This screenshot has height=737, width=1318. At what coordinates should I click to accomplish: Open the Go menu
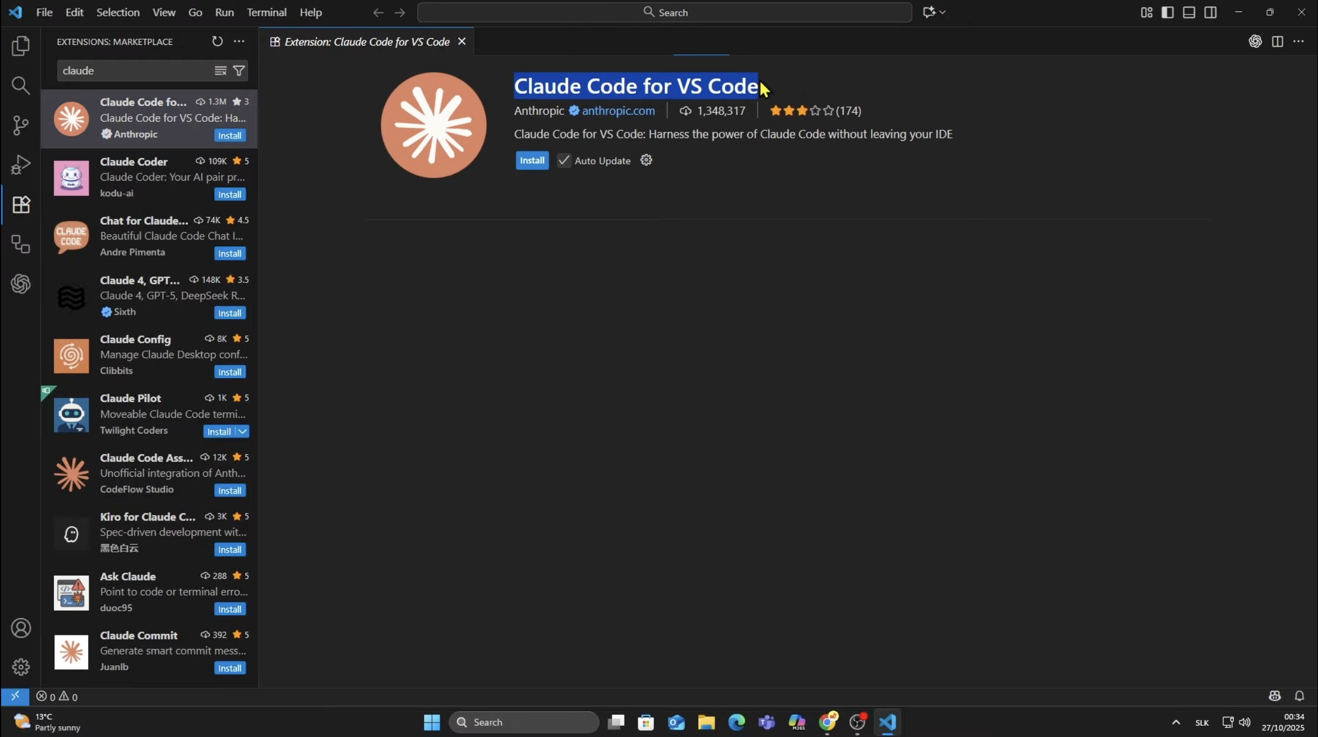195,12
